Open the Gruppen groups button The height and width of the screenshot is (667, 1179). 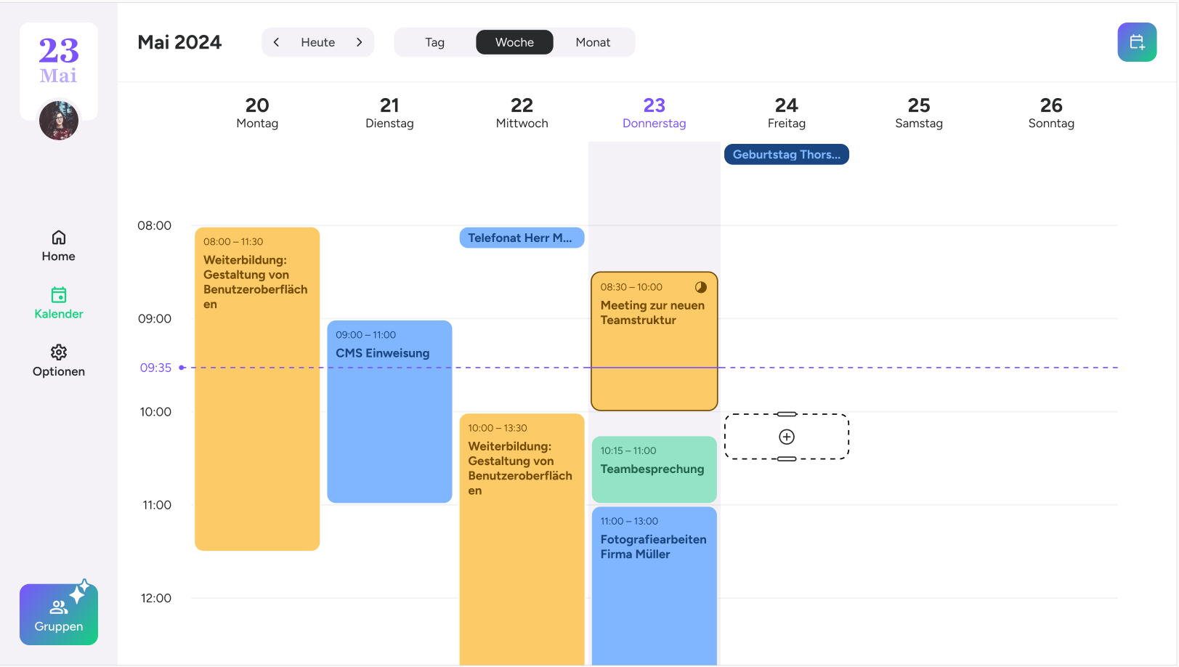(x=59, y=615)
